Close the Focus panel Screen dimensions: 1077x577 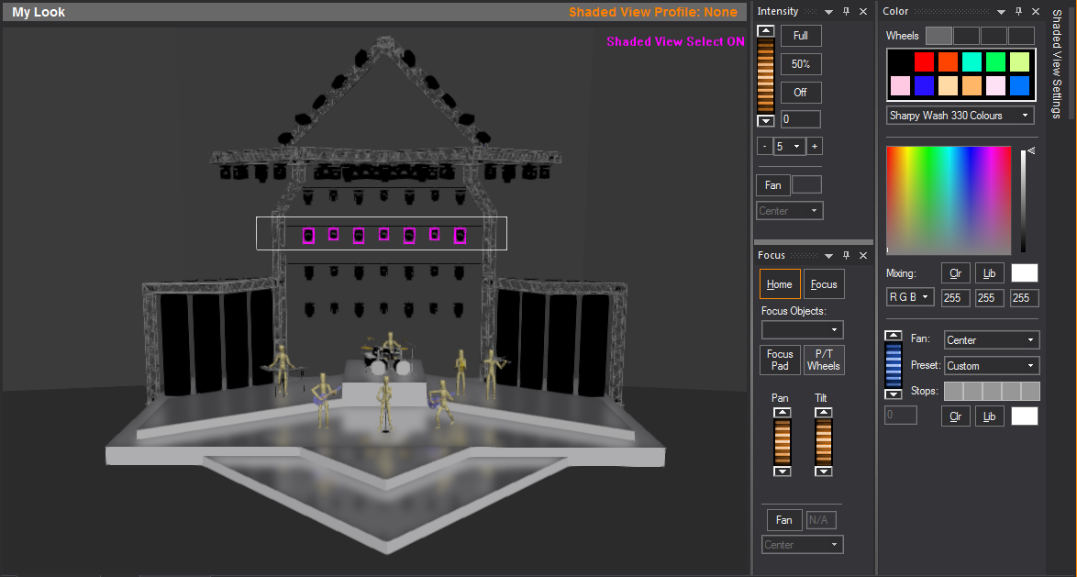[862, 256]
